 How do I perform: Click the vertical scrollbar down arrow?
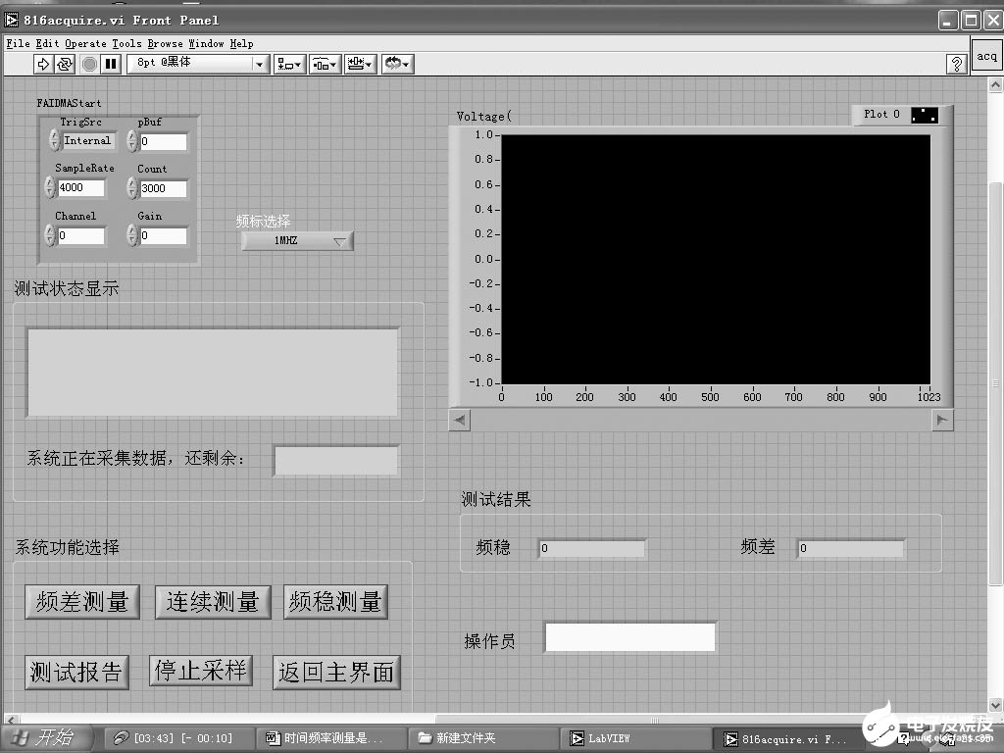pos(996,705)
